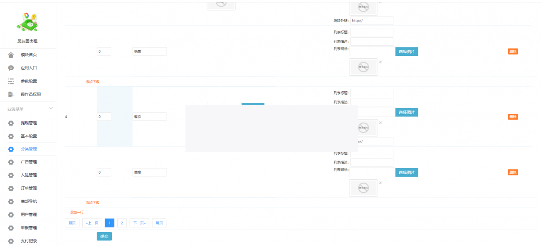Click 选择图片 next to the 销售 row
Viewport: 542px width, 246px height.
click(406, 51)
